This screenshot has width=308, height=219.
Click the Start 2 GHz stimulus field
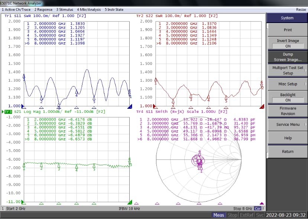[16, 208]
